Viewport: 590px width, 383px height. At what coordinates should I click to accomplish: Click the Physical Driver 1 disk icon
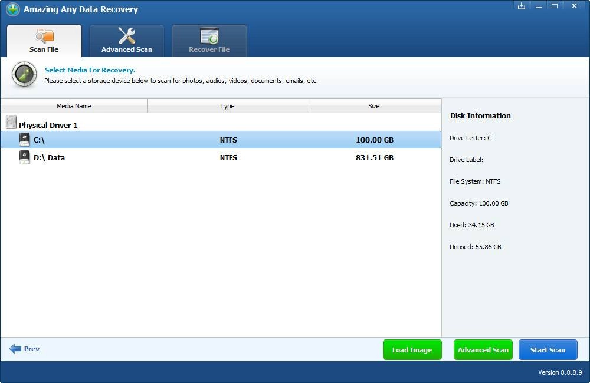point(11,122)
